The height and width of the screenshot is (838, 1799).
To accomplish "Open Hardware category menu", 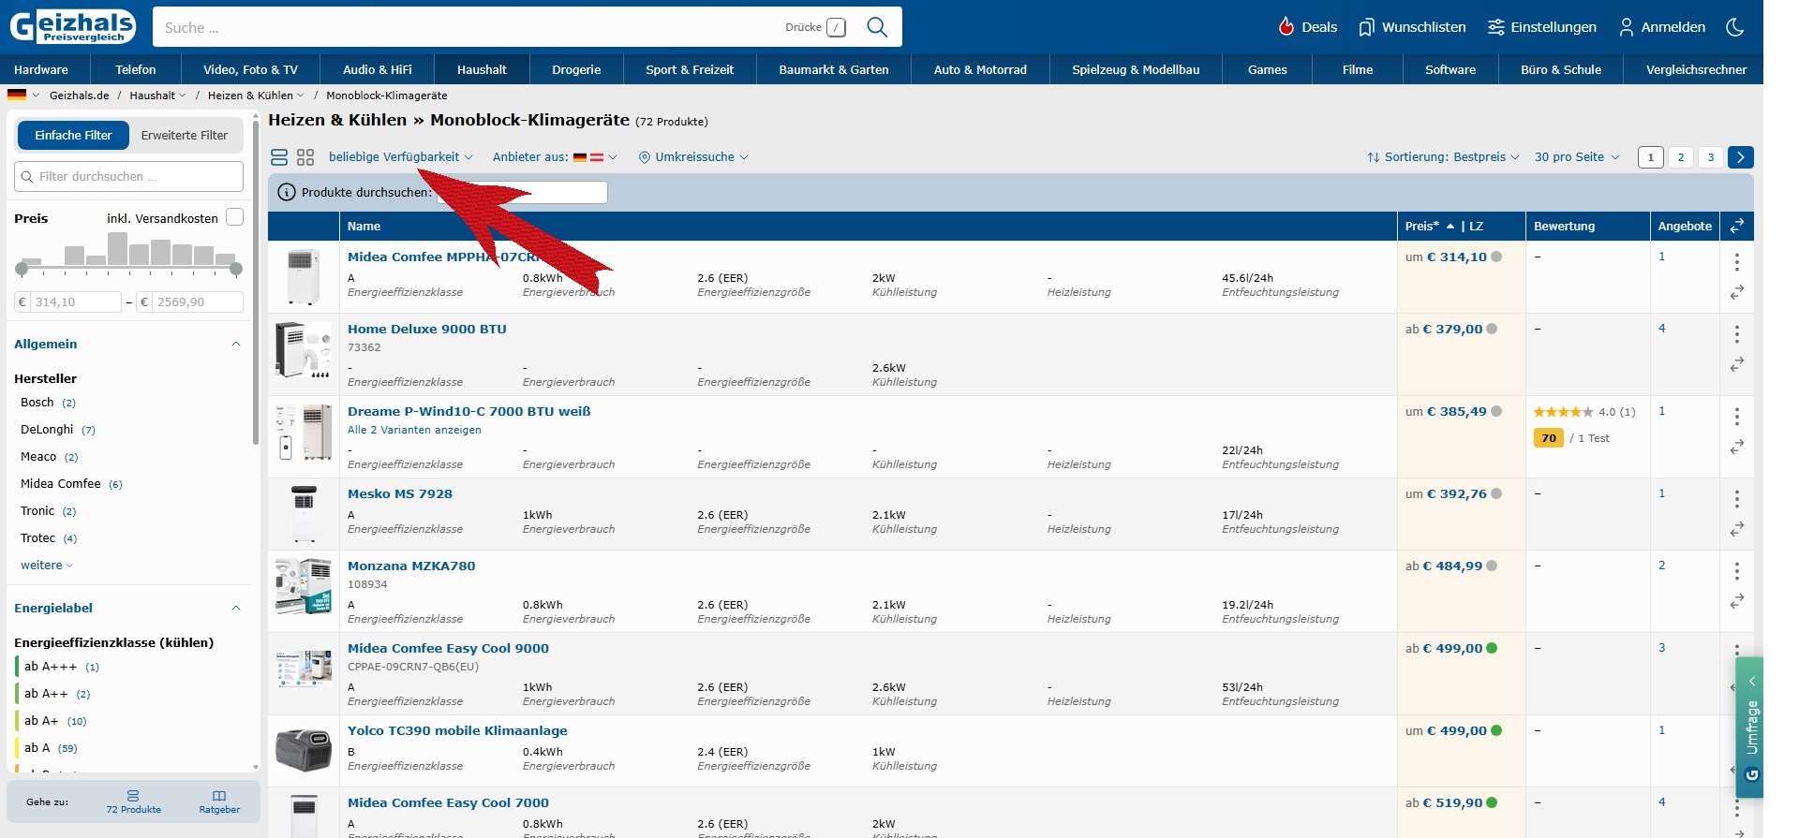I will pos(41,69).
